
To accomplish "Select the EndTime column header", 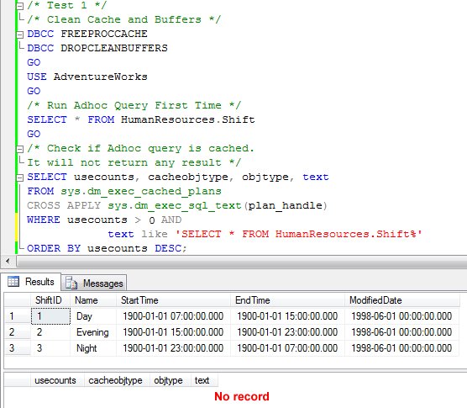I will pyautogui.click(x=287, y=300).
